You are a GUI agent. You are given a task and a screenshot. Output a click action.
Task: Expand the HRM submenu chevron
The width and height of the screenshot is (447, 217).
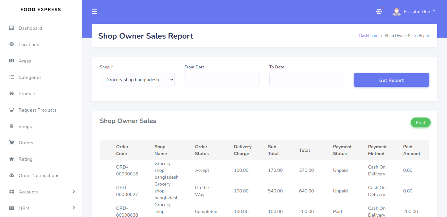click(74, 208)
